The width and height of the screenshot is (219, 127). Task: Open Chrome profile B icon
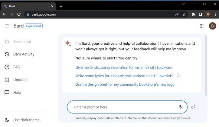pos(208,14)
